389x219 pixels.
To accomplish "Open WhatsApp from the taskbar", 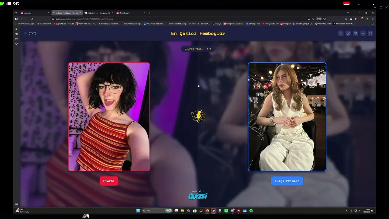I will (x=226, y=211).
